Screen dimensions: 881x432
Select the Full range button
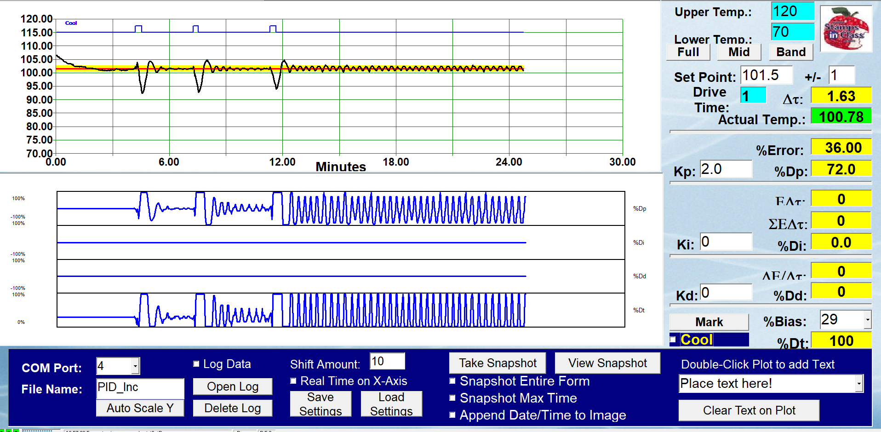click(688, 52)
